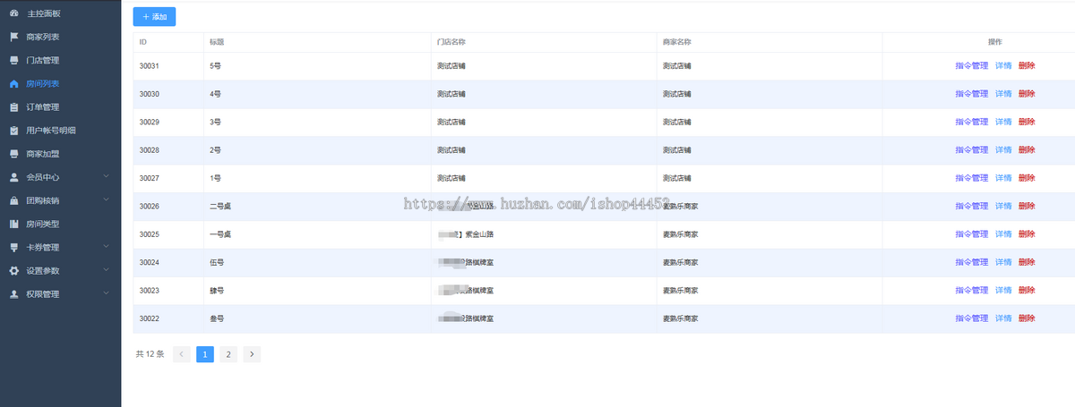Click the icon beside 卡券管理
This screenshot has height=407, width=1075.
pyautogui.click(x=13, y=247)
